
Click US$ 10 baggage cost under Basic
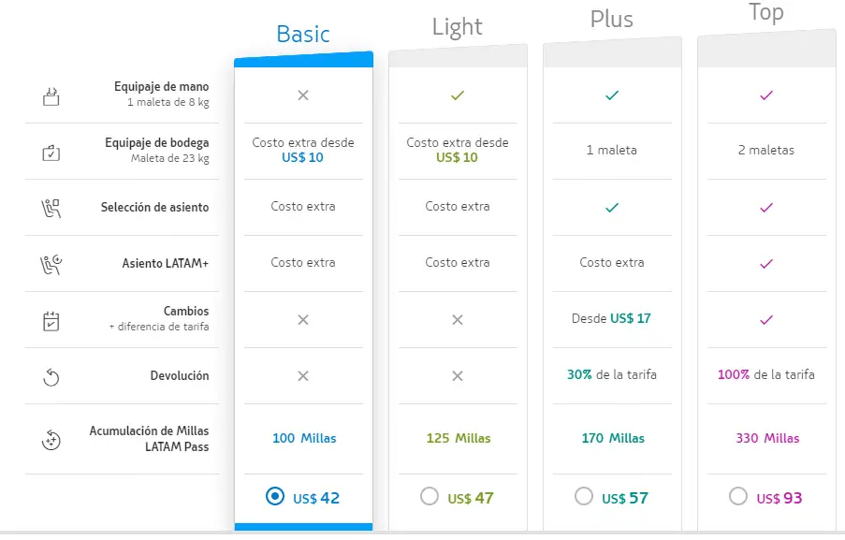[x=303, y=157]
